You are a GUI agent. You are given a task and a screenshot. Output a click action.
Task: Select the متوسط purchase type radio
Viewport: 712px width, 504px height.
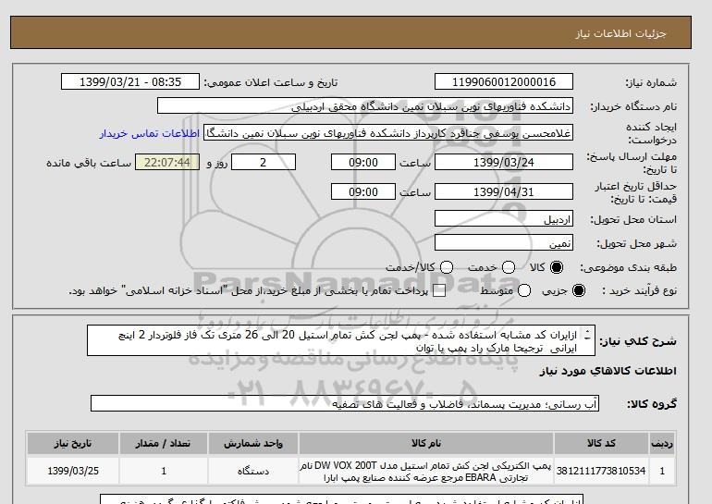pyautogui.click(x=524, y=290)
